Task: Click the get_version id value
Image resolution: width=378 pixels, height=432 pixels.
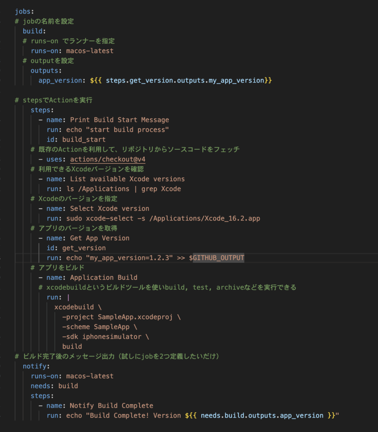Action: tap(84, 248)
